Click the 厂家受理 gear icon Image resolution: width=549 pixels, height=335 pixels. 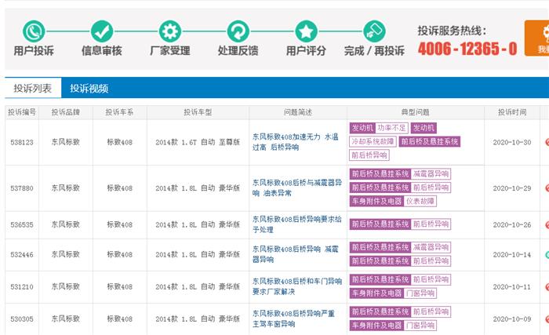(x=170, y=31)
